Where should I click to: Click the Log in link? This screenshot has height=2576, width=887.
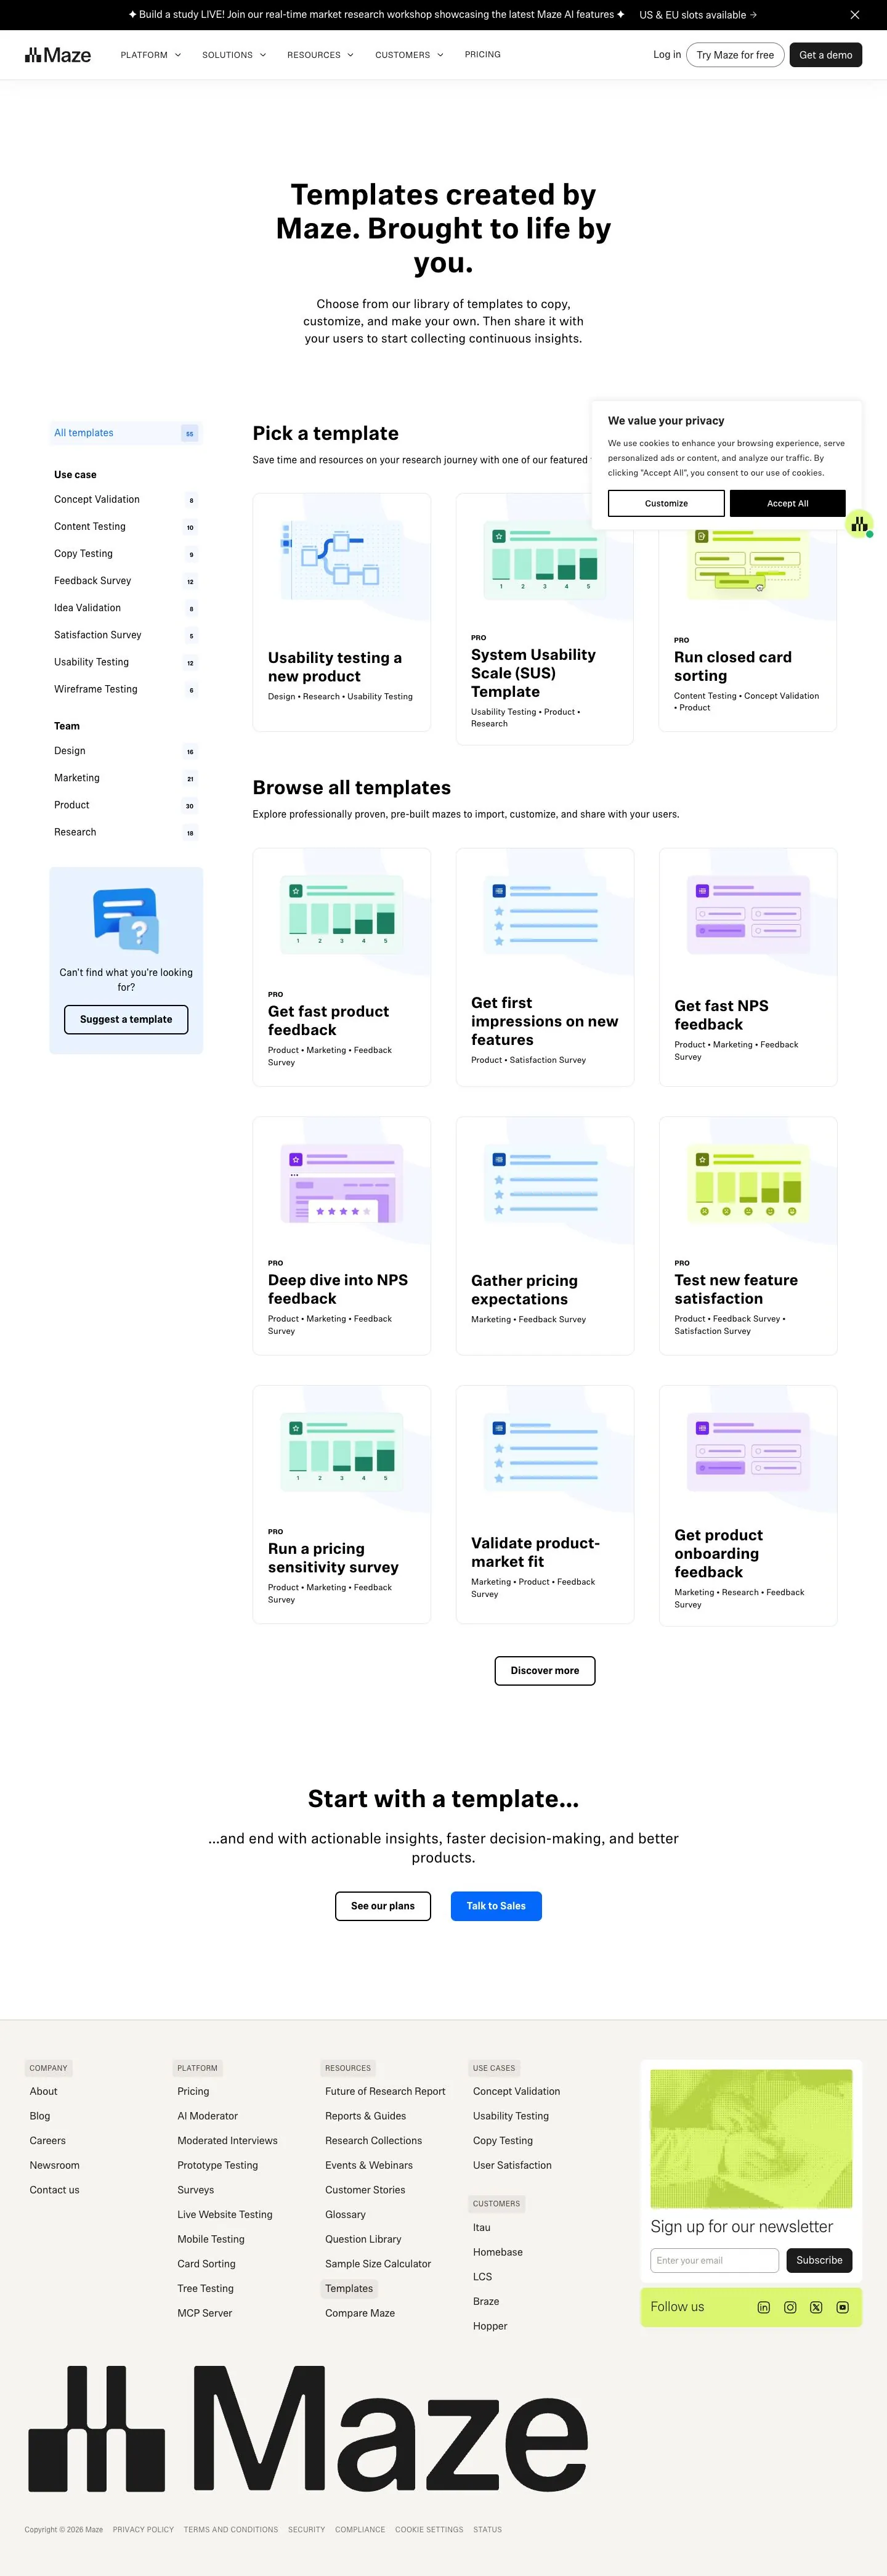(667, 55)
